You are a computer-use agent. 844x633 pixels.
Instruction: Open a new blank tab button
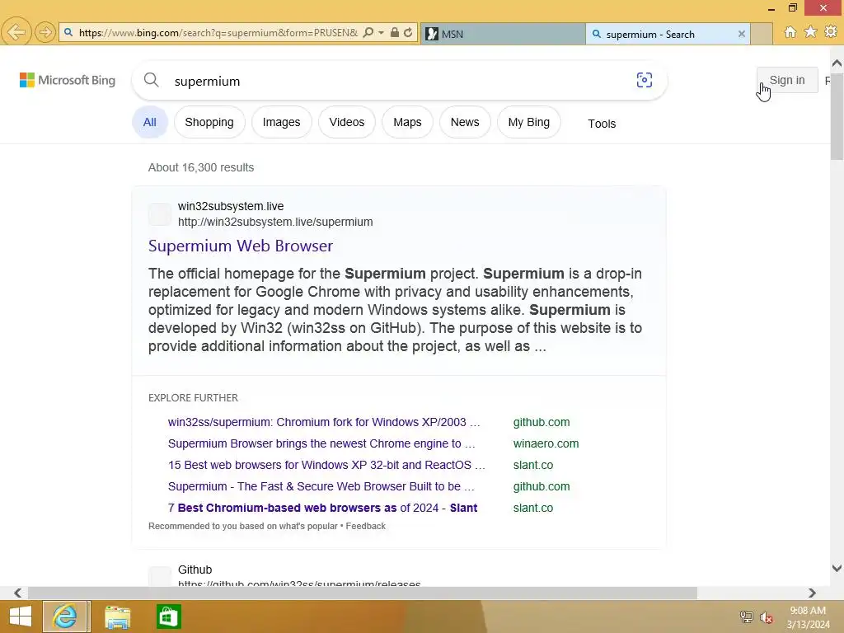point(762,34)
